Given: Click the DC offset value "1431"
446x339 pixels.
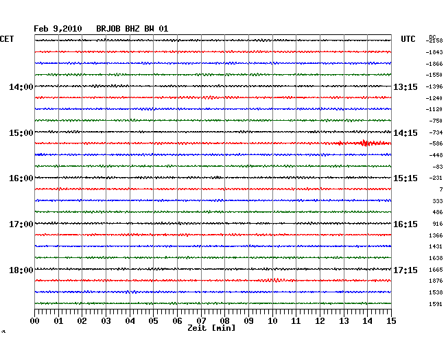Looking at the screenshot, I should coord(436,246).
